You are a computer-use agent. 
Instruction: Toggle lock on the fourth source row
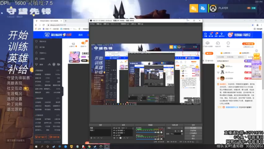pyautogui.click(x=116, y=135)
